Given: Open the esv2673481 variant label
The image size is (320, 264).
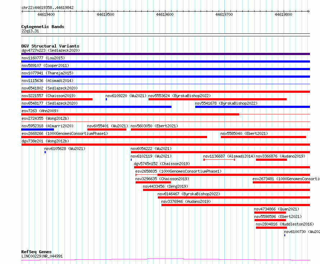Looking at the screenshot, I should pos(286,179).
